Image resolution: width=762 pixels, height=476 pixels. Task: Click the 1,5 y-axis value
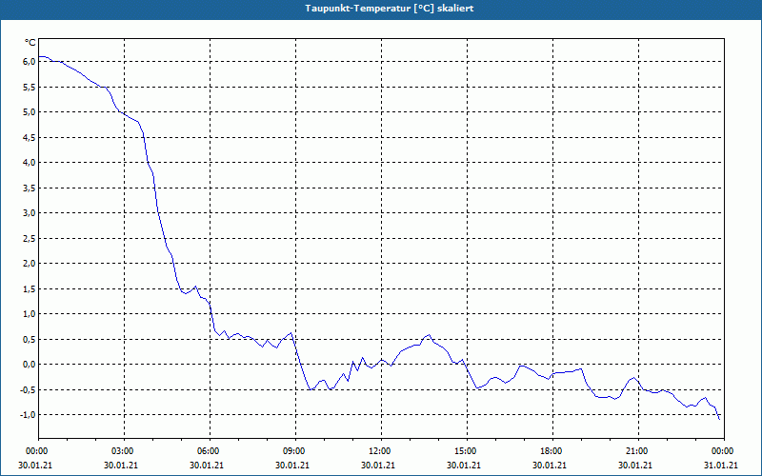(x=29, y=288)
